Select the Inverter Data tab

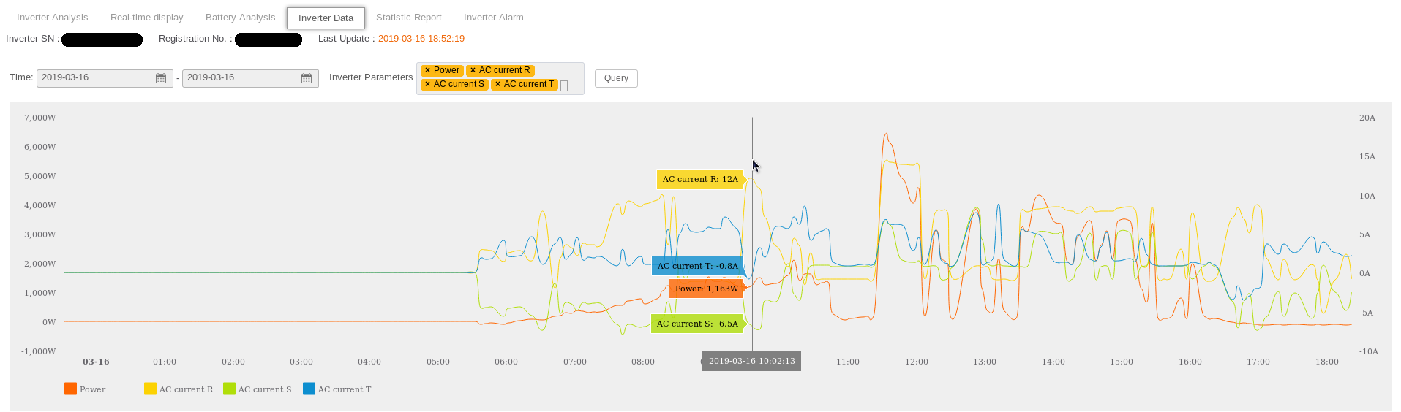tap(326, 18)
